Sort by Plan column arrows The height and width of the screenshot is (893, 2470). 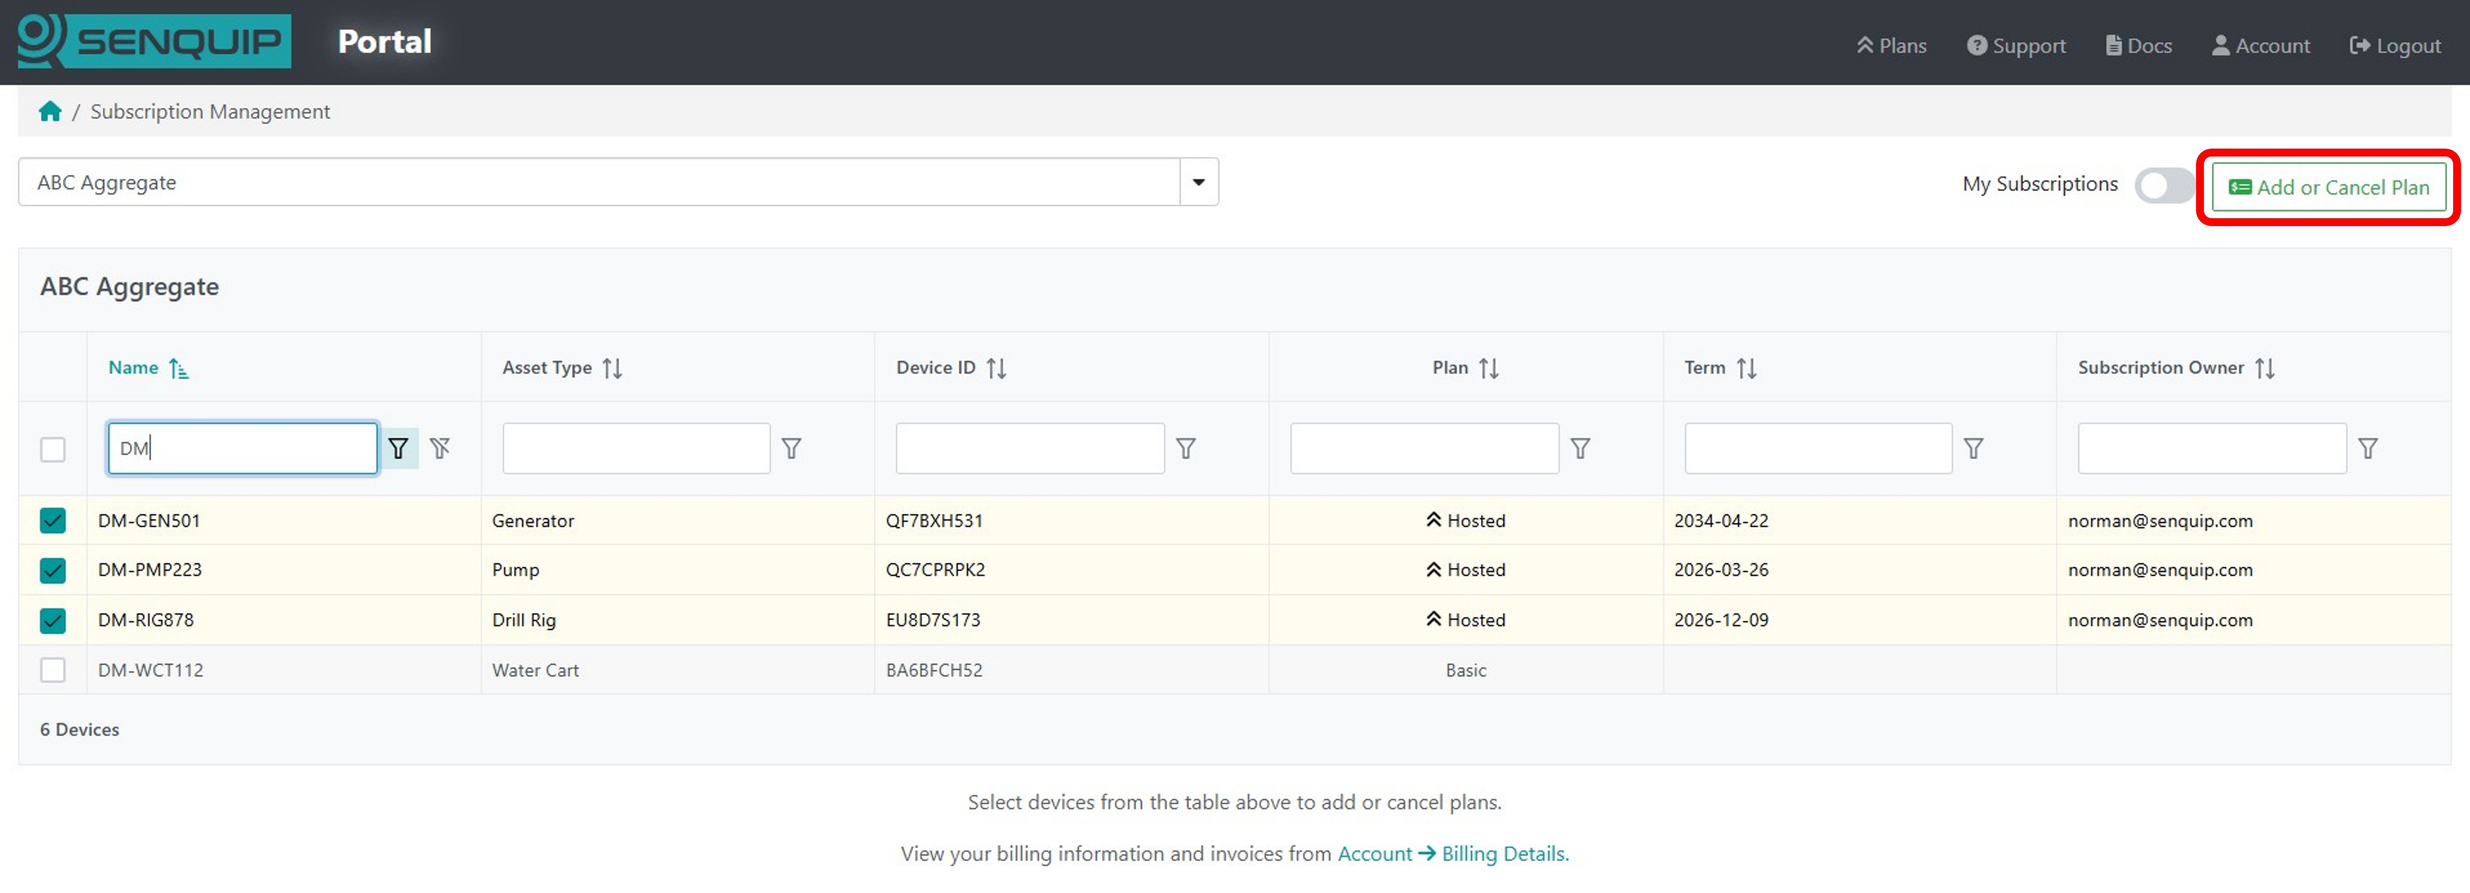(x=1489, y=368)
